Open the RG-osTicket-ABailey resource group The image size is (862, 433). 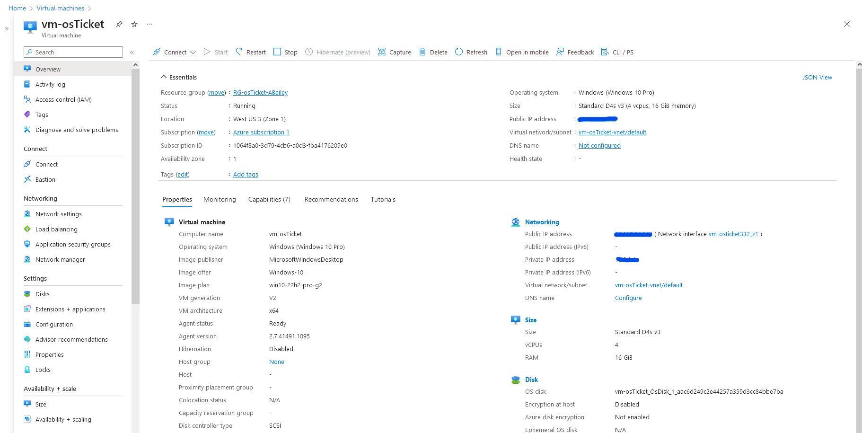click(260, 93)
